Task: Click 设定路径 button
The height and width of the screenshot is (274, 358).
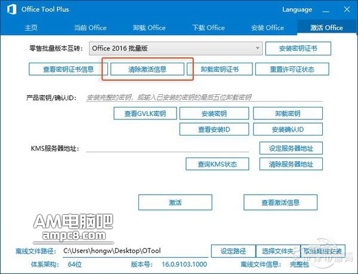Action: point(233,251)
